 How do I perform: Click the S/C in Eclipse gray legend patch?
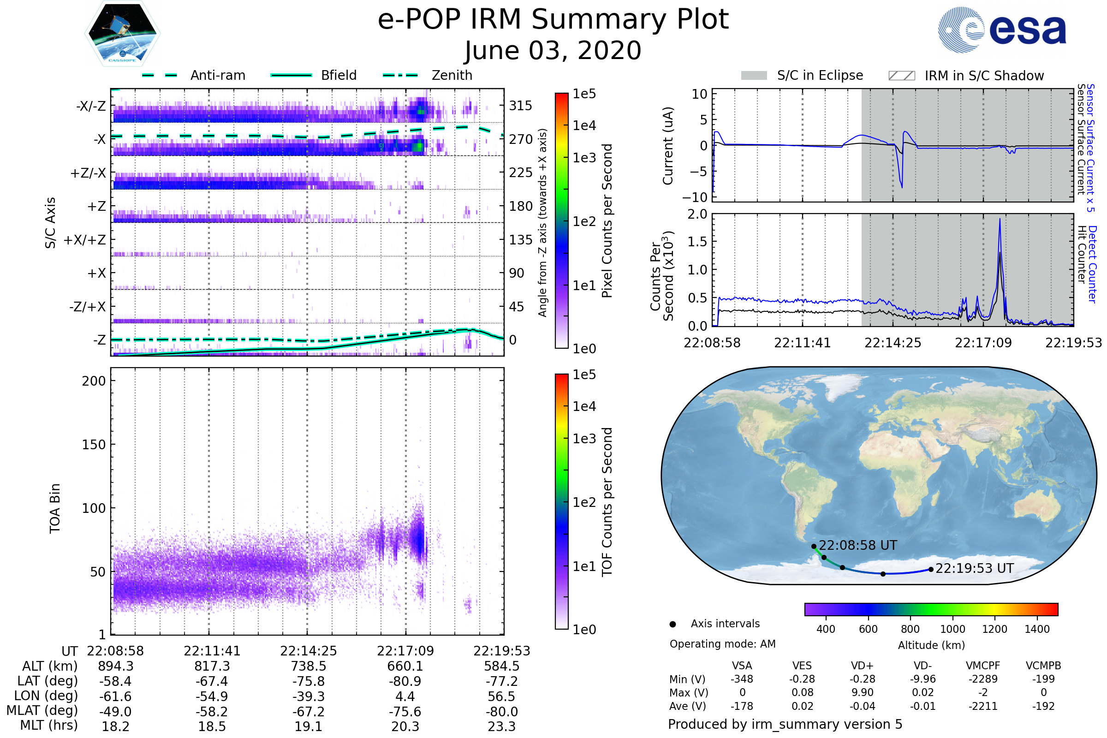click(754, 76)
